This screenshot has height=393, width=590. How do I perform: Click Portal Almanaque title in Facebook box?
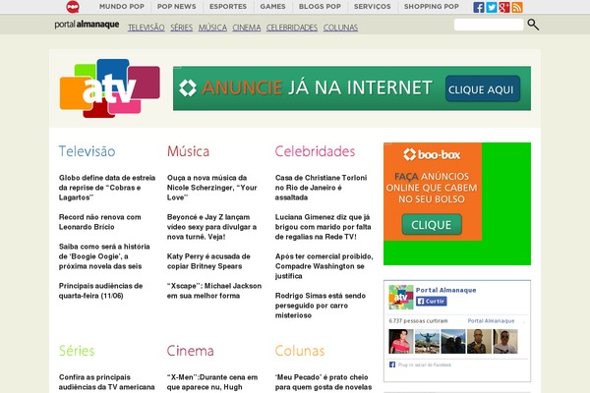pyautogui.click(x=445, y=290)
